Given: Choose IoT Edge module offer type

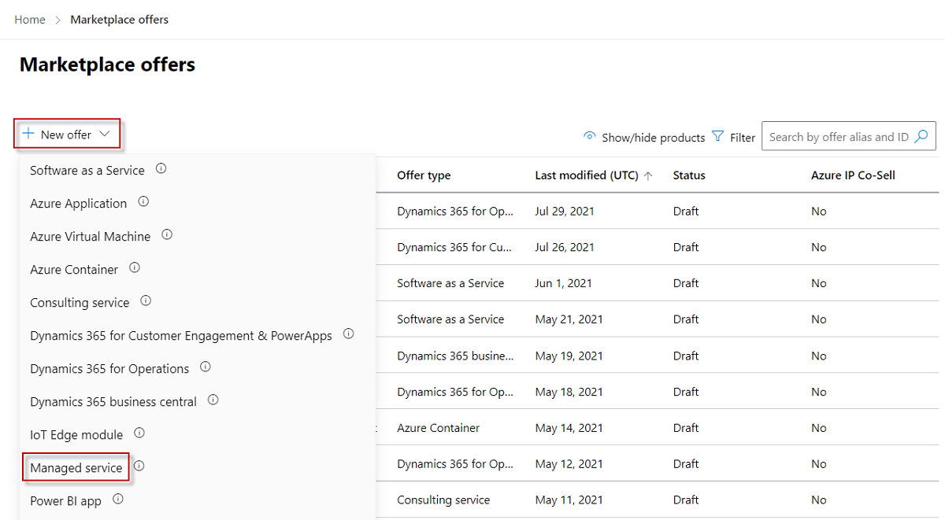Looking at the screenshot, I should [x=76, y=435].
